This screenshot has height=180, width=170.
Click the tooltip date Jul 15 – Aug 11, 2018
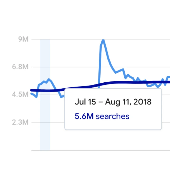(113, 102)
